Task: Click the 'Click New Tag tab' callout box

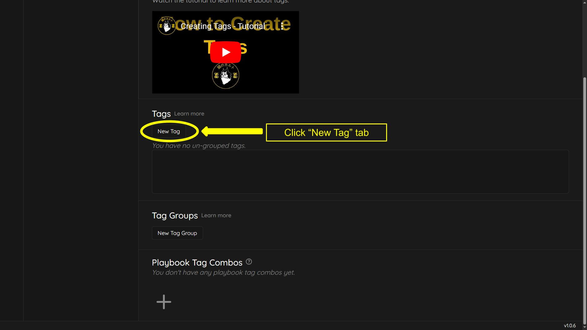Action: [x=327, y=133]
